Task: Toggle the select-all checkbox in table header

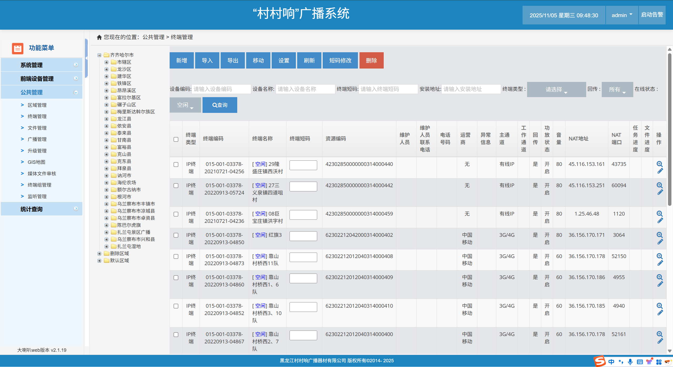Action: (176, 139)
